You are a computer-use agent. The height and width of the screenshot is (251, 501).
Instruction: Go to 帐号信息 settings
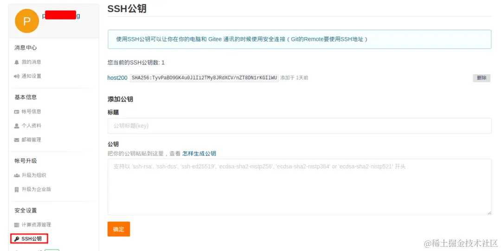click(x=32, y=112)
